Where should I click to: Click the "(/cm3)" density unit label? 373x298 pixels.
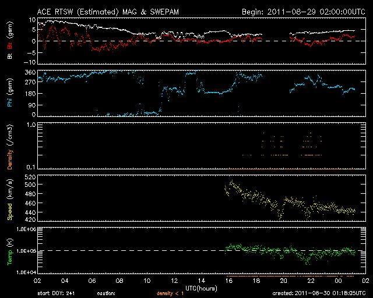[10, 136]
